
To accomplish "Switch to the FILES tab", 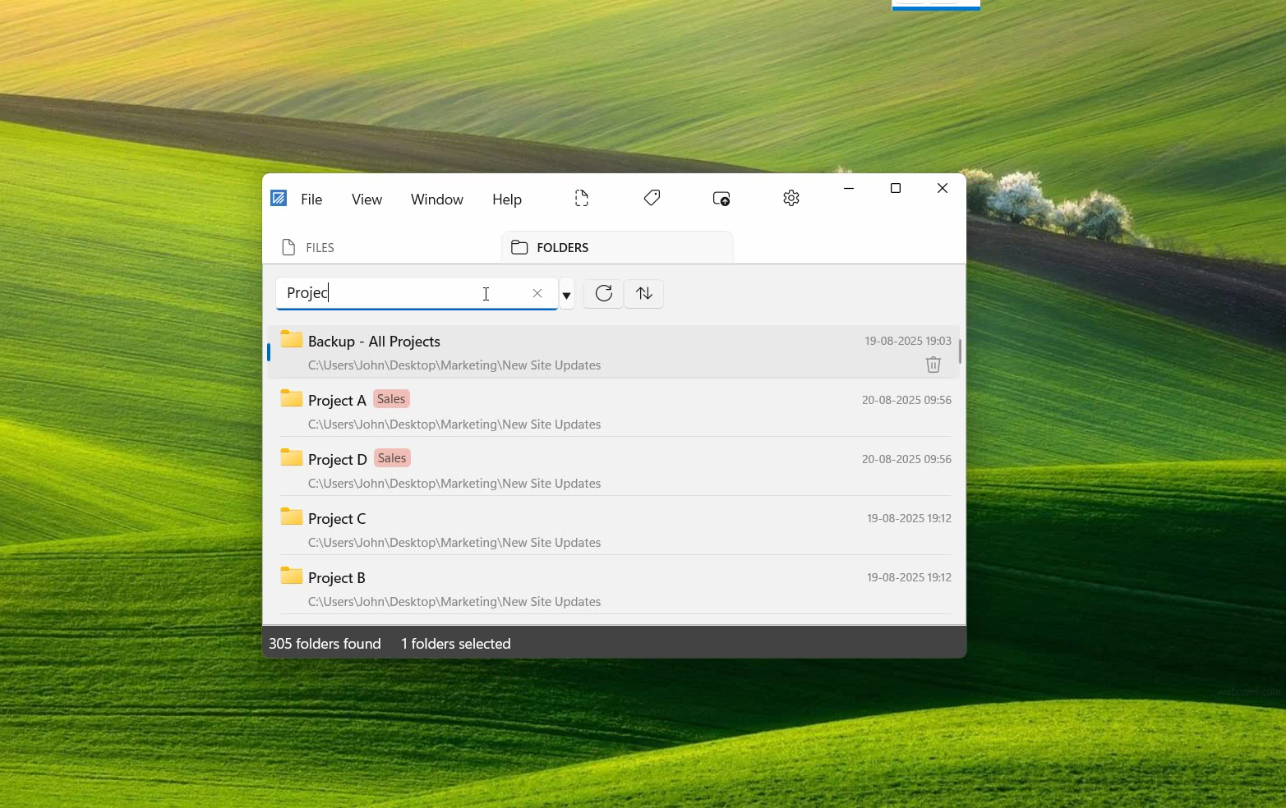I will 308,248.
